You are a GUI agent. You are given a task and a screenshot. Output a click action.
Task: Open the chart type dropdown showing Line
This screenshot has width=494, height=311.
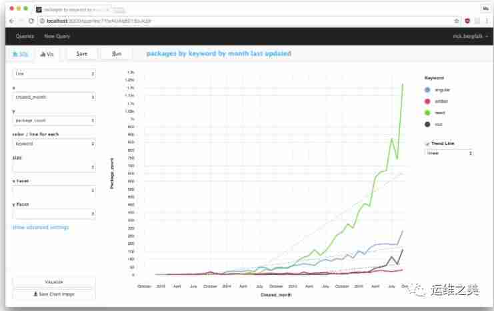pos(54,73)
